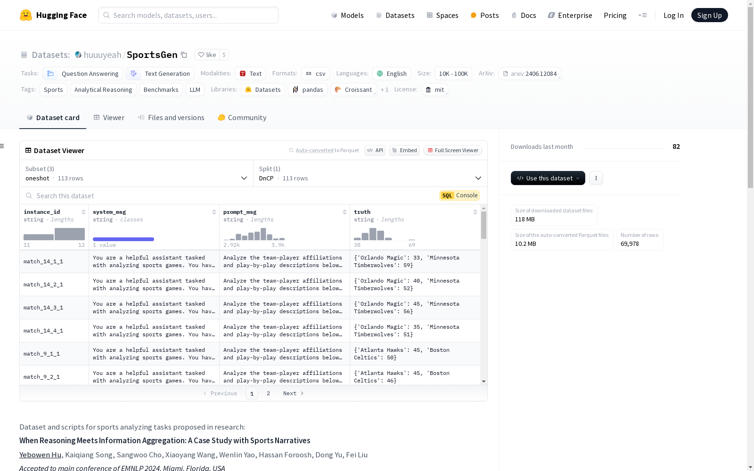Image resolution: width=754 pixels, height=471 pixels.
Task: Open Posts in top navigation
Action: click(484, 15)
